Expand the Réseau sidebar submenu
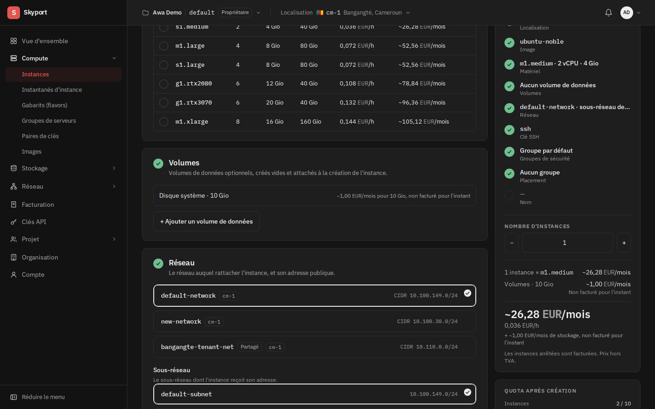Viewport: 655px width, 409px height. (x=114, y=186)
